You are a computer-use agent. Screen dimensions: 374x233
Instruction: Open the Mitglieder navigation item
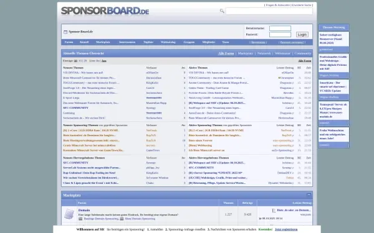click(209, 42)
